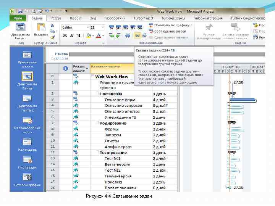The height and width of the screenshot is (206, 275).
Task: Open the Calibri font name dropdown
Action: click(88, 27)
